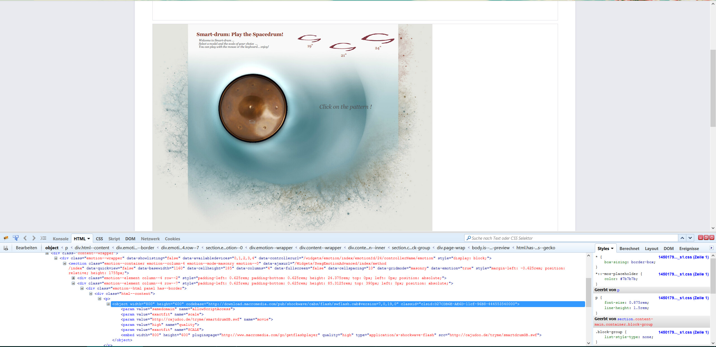The height and width of the screenshot is (347, 716).
Task: Select div.page-wrap breadcrumb
Action: pos(451,248)
